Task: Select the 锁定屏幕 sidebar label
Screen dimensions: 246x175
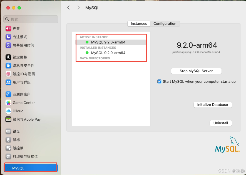Action: (20, 57)
